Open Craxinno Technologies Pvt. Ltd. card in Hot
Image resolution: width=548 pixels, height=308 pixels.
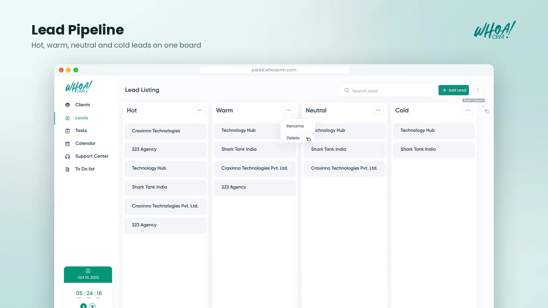(165, 206)
